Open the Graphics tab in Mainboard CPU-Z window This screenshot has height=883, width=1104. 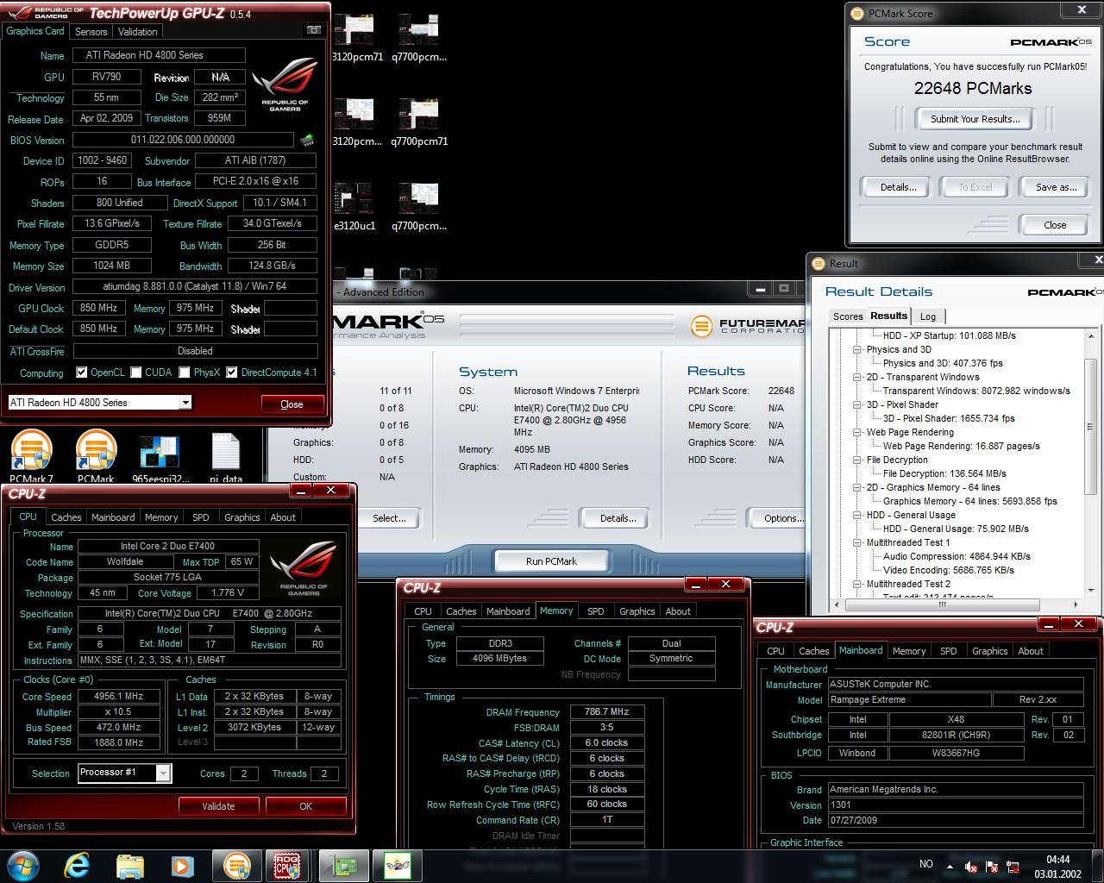coord(989,651)
